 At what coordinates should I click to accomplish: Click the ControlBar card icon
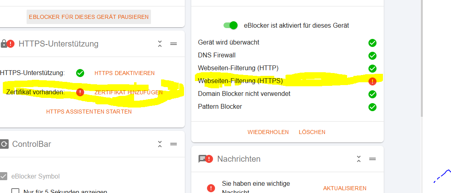pos(4,144)
